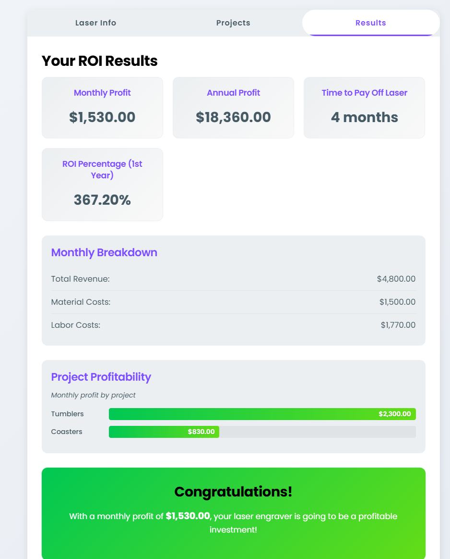The image size is (450, 559).
Task: Select the Results tab
Action: 370,23
